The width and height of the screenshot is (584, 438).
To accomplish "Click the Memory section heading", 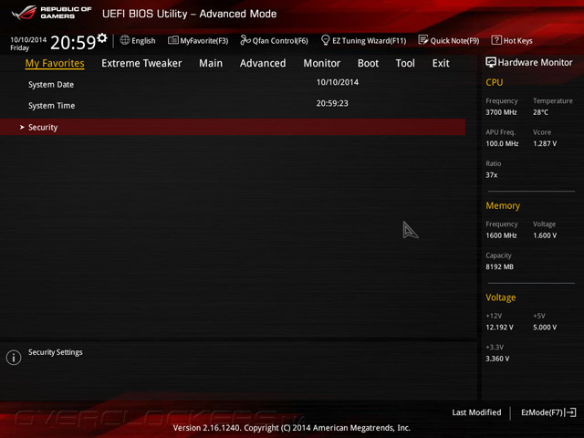I will coord(503,205).
